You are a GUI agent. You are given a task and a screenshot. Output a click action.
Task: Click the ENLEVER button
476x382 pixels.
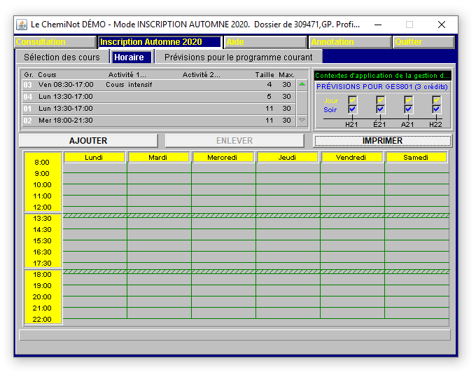[234, 141]
